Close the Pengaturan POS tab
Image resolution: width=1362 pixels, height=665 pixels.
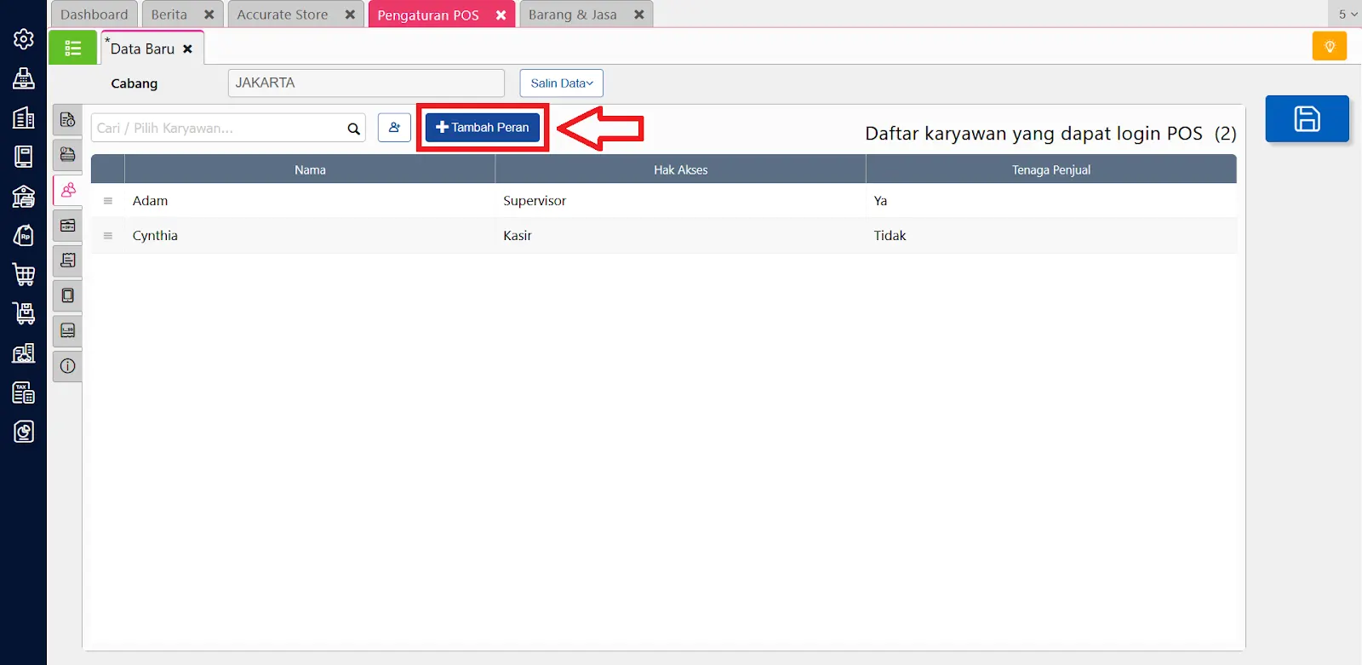coord(501,15)
